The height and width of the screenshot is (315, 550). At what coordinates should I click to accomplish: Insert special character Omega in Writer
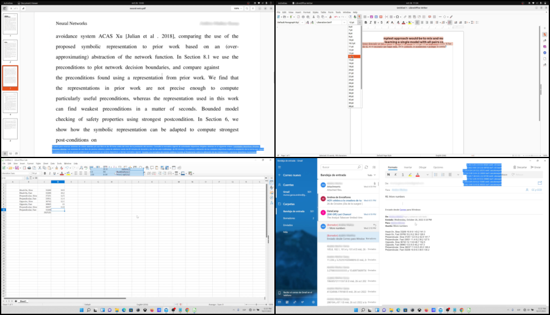pos(397,16)
